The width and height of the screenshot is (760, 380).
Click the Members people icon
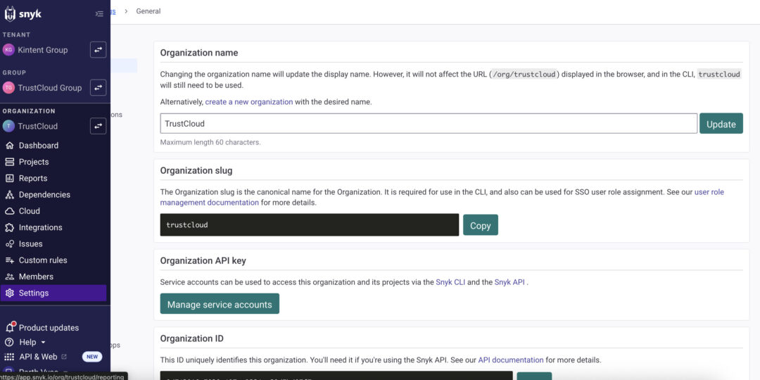(10, 277)
